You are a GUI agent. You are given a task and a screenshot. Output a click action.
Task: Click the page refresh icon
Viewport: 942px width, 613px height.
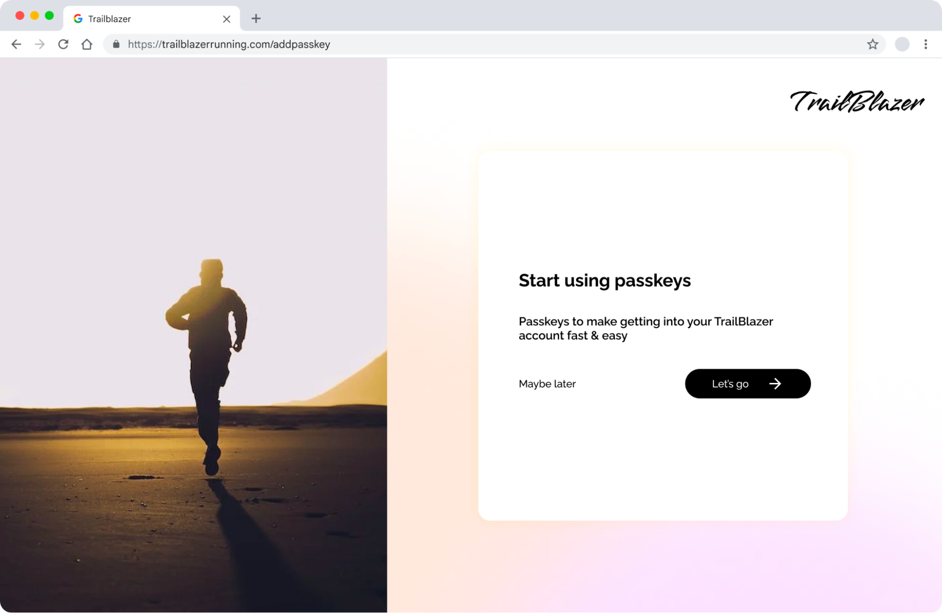(63, 44)
